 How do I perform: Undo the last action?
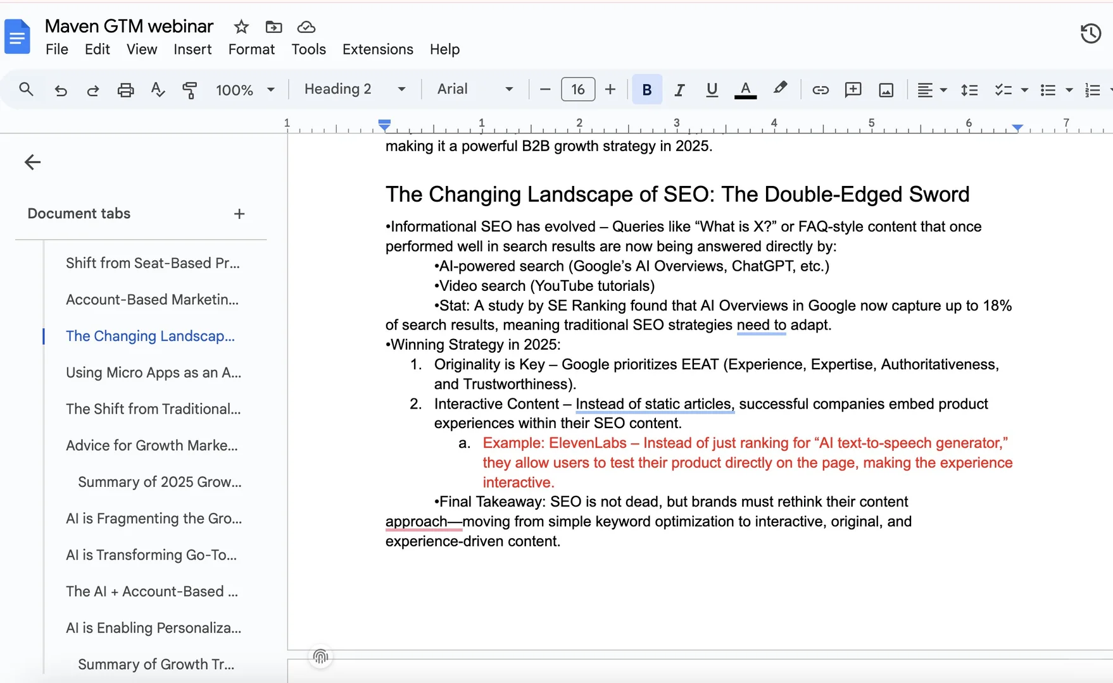(x=61, y=90)
